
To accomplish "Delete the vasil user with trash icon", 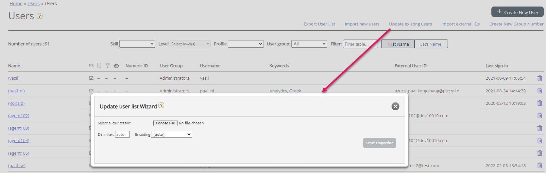I will tap(539, 78).
